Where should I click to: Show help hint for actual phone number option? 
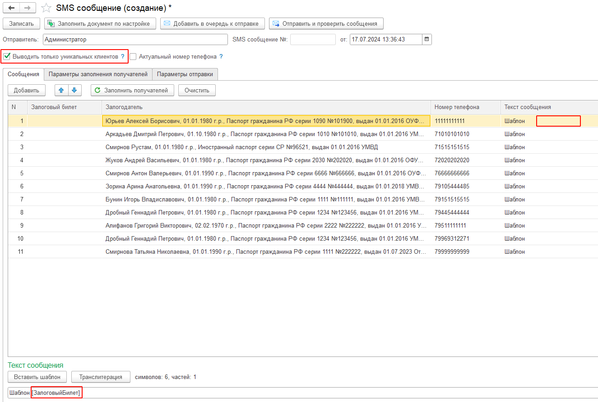(221, 57)
